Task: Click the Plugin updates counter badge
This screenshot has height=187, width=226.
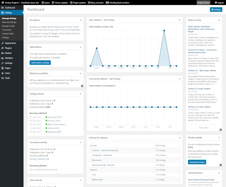Action: (x=71, y=3)
